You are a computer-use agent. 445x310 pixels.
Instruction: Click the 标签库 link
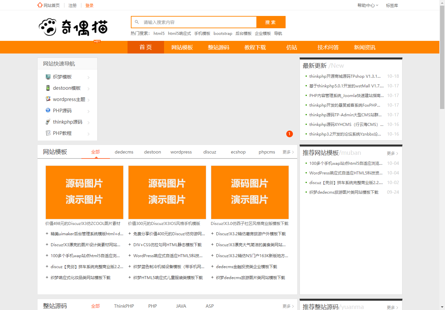pos(392,5)
